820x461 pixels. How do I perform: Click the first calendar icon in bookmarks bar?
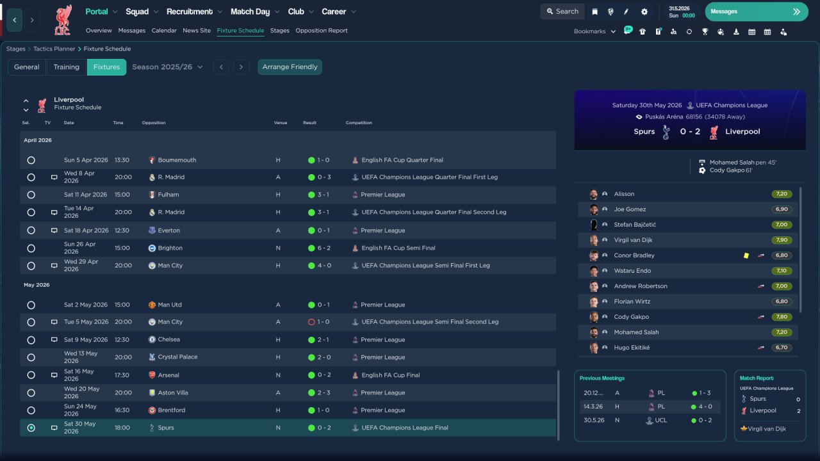coord(751,31)
